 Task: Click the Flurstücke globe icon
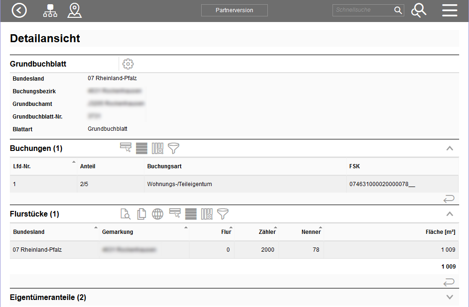pyautogui.click(x=158, y=214)
